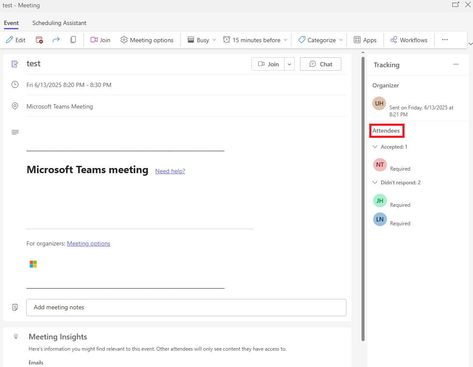
Task: Click the Categorize tag icon
Action: click(302, 40)
